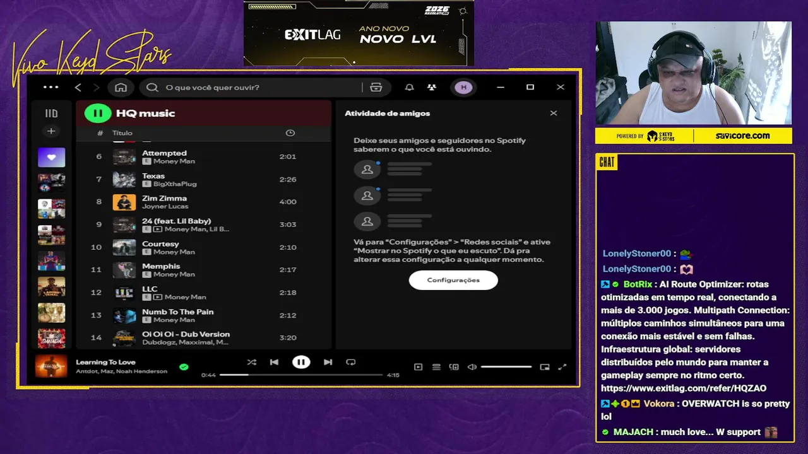Skip to the previous track
Image resolution: width=808 pixels, height=454 pixels.
point(274,362)
